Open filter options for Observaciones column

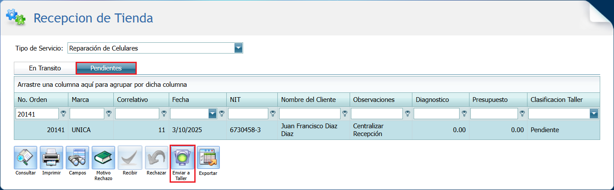coord(407,114)
